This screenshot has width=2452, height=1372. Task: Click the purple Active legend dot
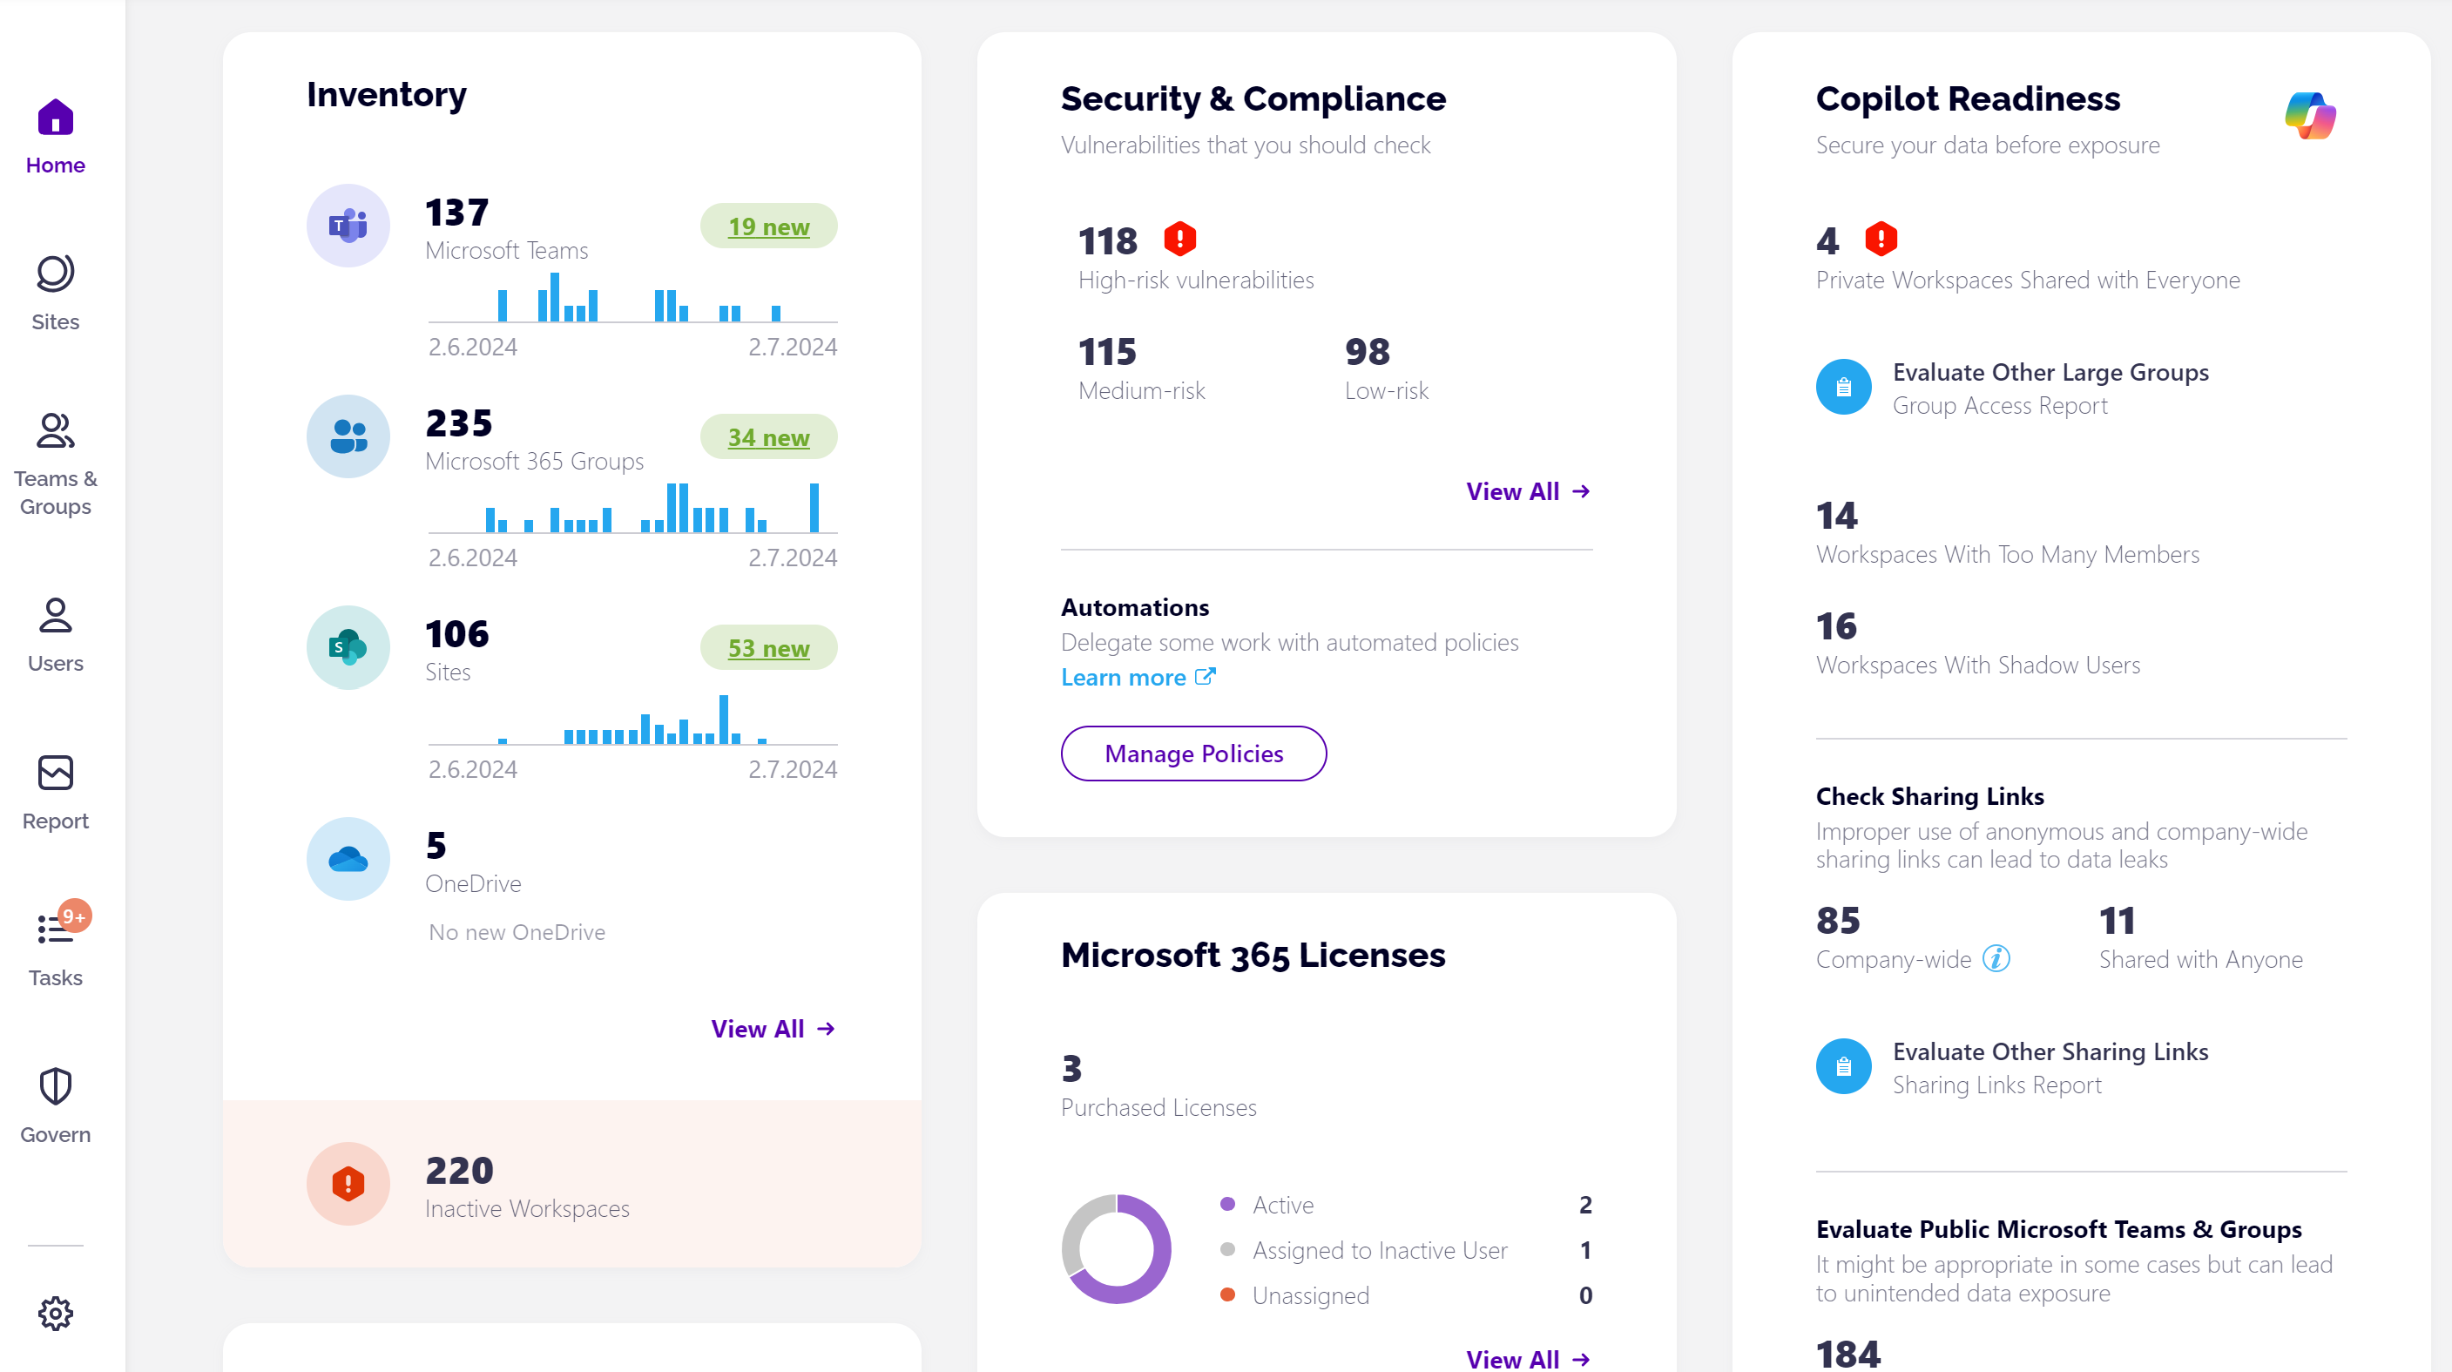pyautogui.click(x=1228, y=1204)
